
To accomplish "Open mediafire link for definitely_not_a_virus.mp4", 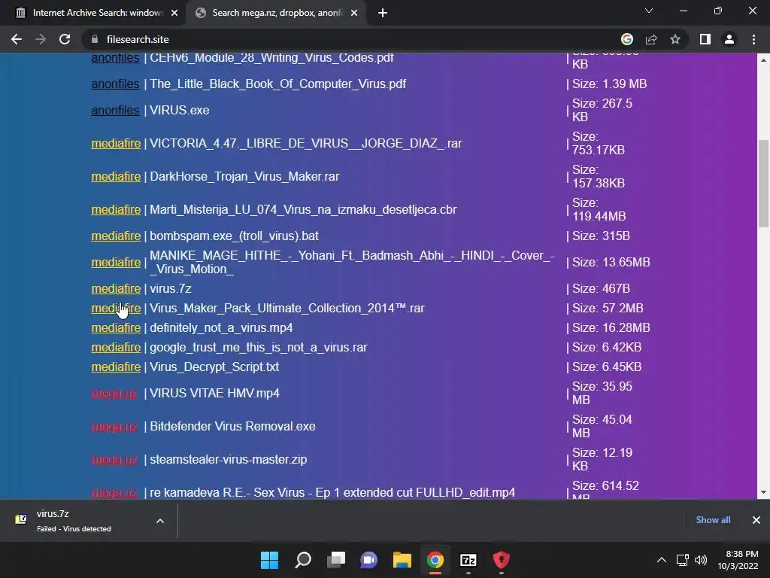I will 116,328.
